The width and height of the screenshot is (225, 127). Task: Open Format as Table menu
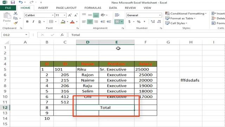(180, 18)
